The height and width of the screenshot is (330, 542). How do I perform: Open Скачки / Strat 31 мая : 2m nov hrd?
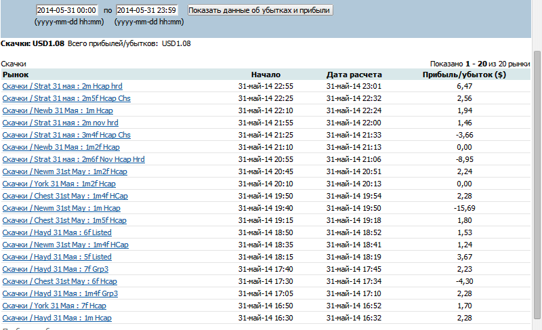(x=60, y=123)
